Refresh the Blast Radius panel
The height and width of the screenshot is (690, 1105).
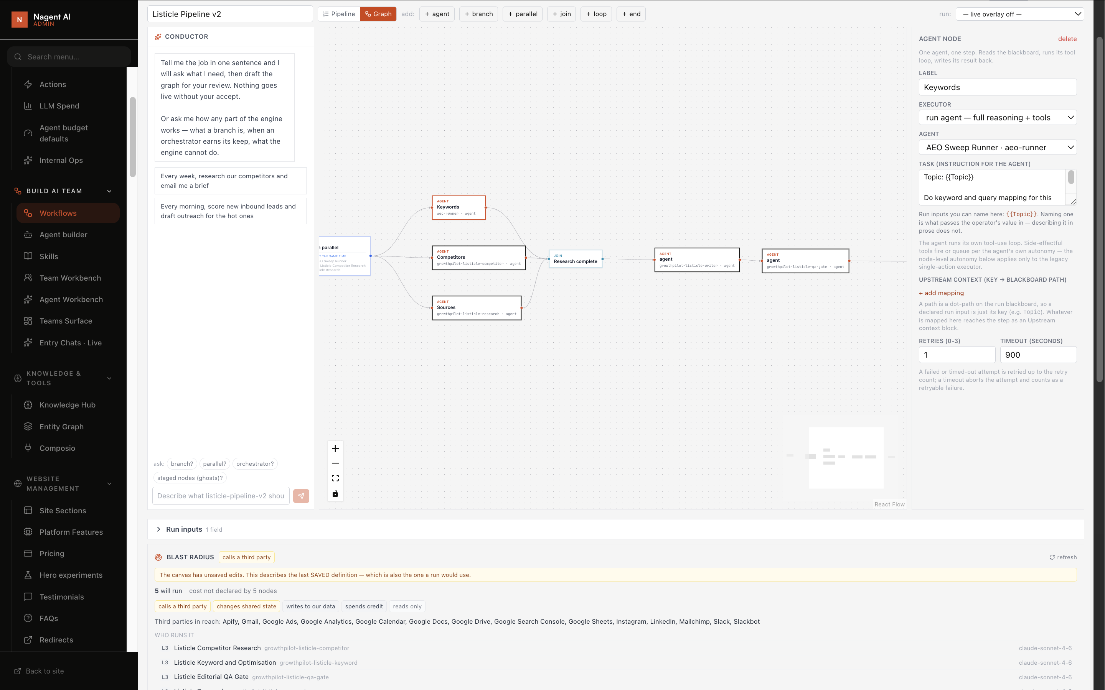coord(1062,557)
